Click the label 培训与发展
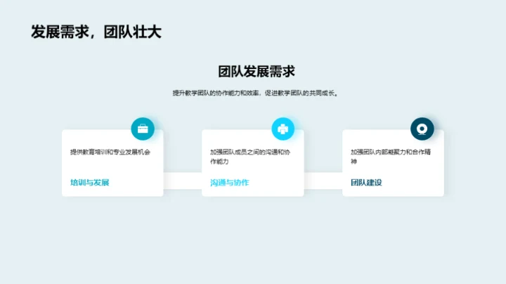The image size is (506, 284). (x=90, y=183)
